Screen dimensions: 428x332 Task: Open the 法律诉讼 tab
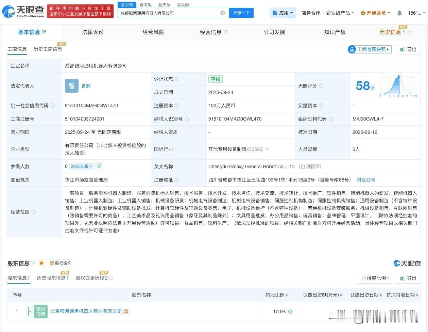(x=93, y=32)
